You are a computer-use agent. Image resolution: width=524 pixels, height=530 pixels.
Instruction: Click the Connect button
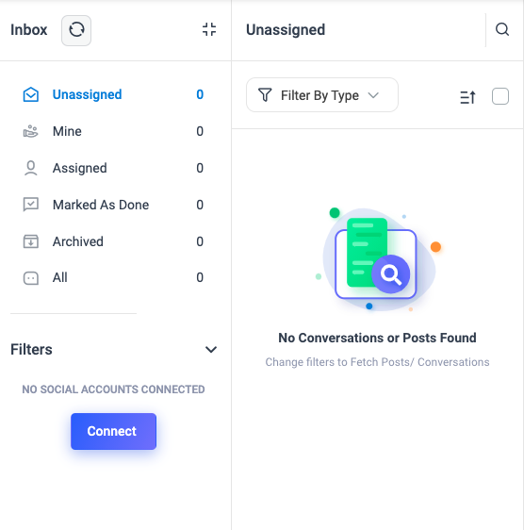click(x=113, y=431)
